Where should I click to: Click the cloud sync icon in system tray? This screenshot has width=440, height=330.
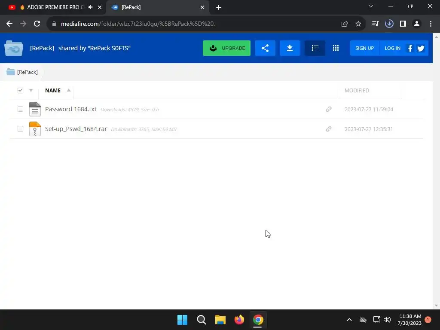363,320
